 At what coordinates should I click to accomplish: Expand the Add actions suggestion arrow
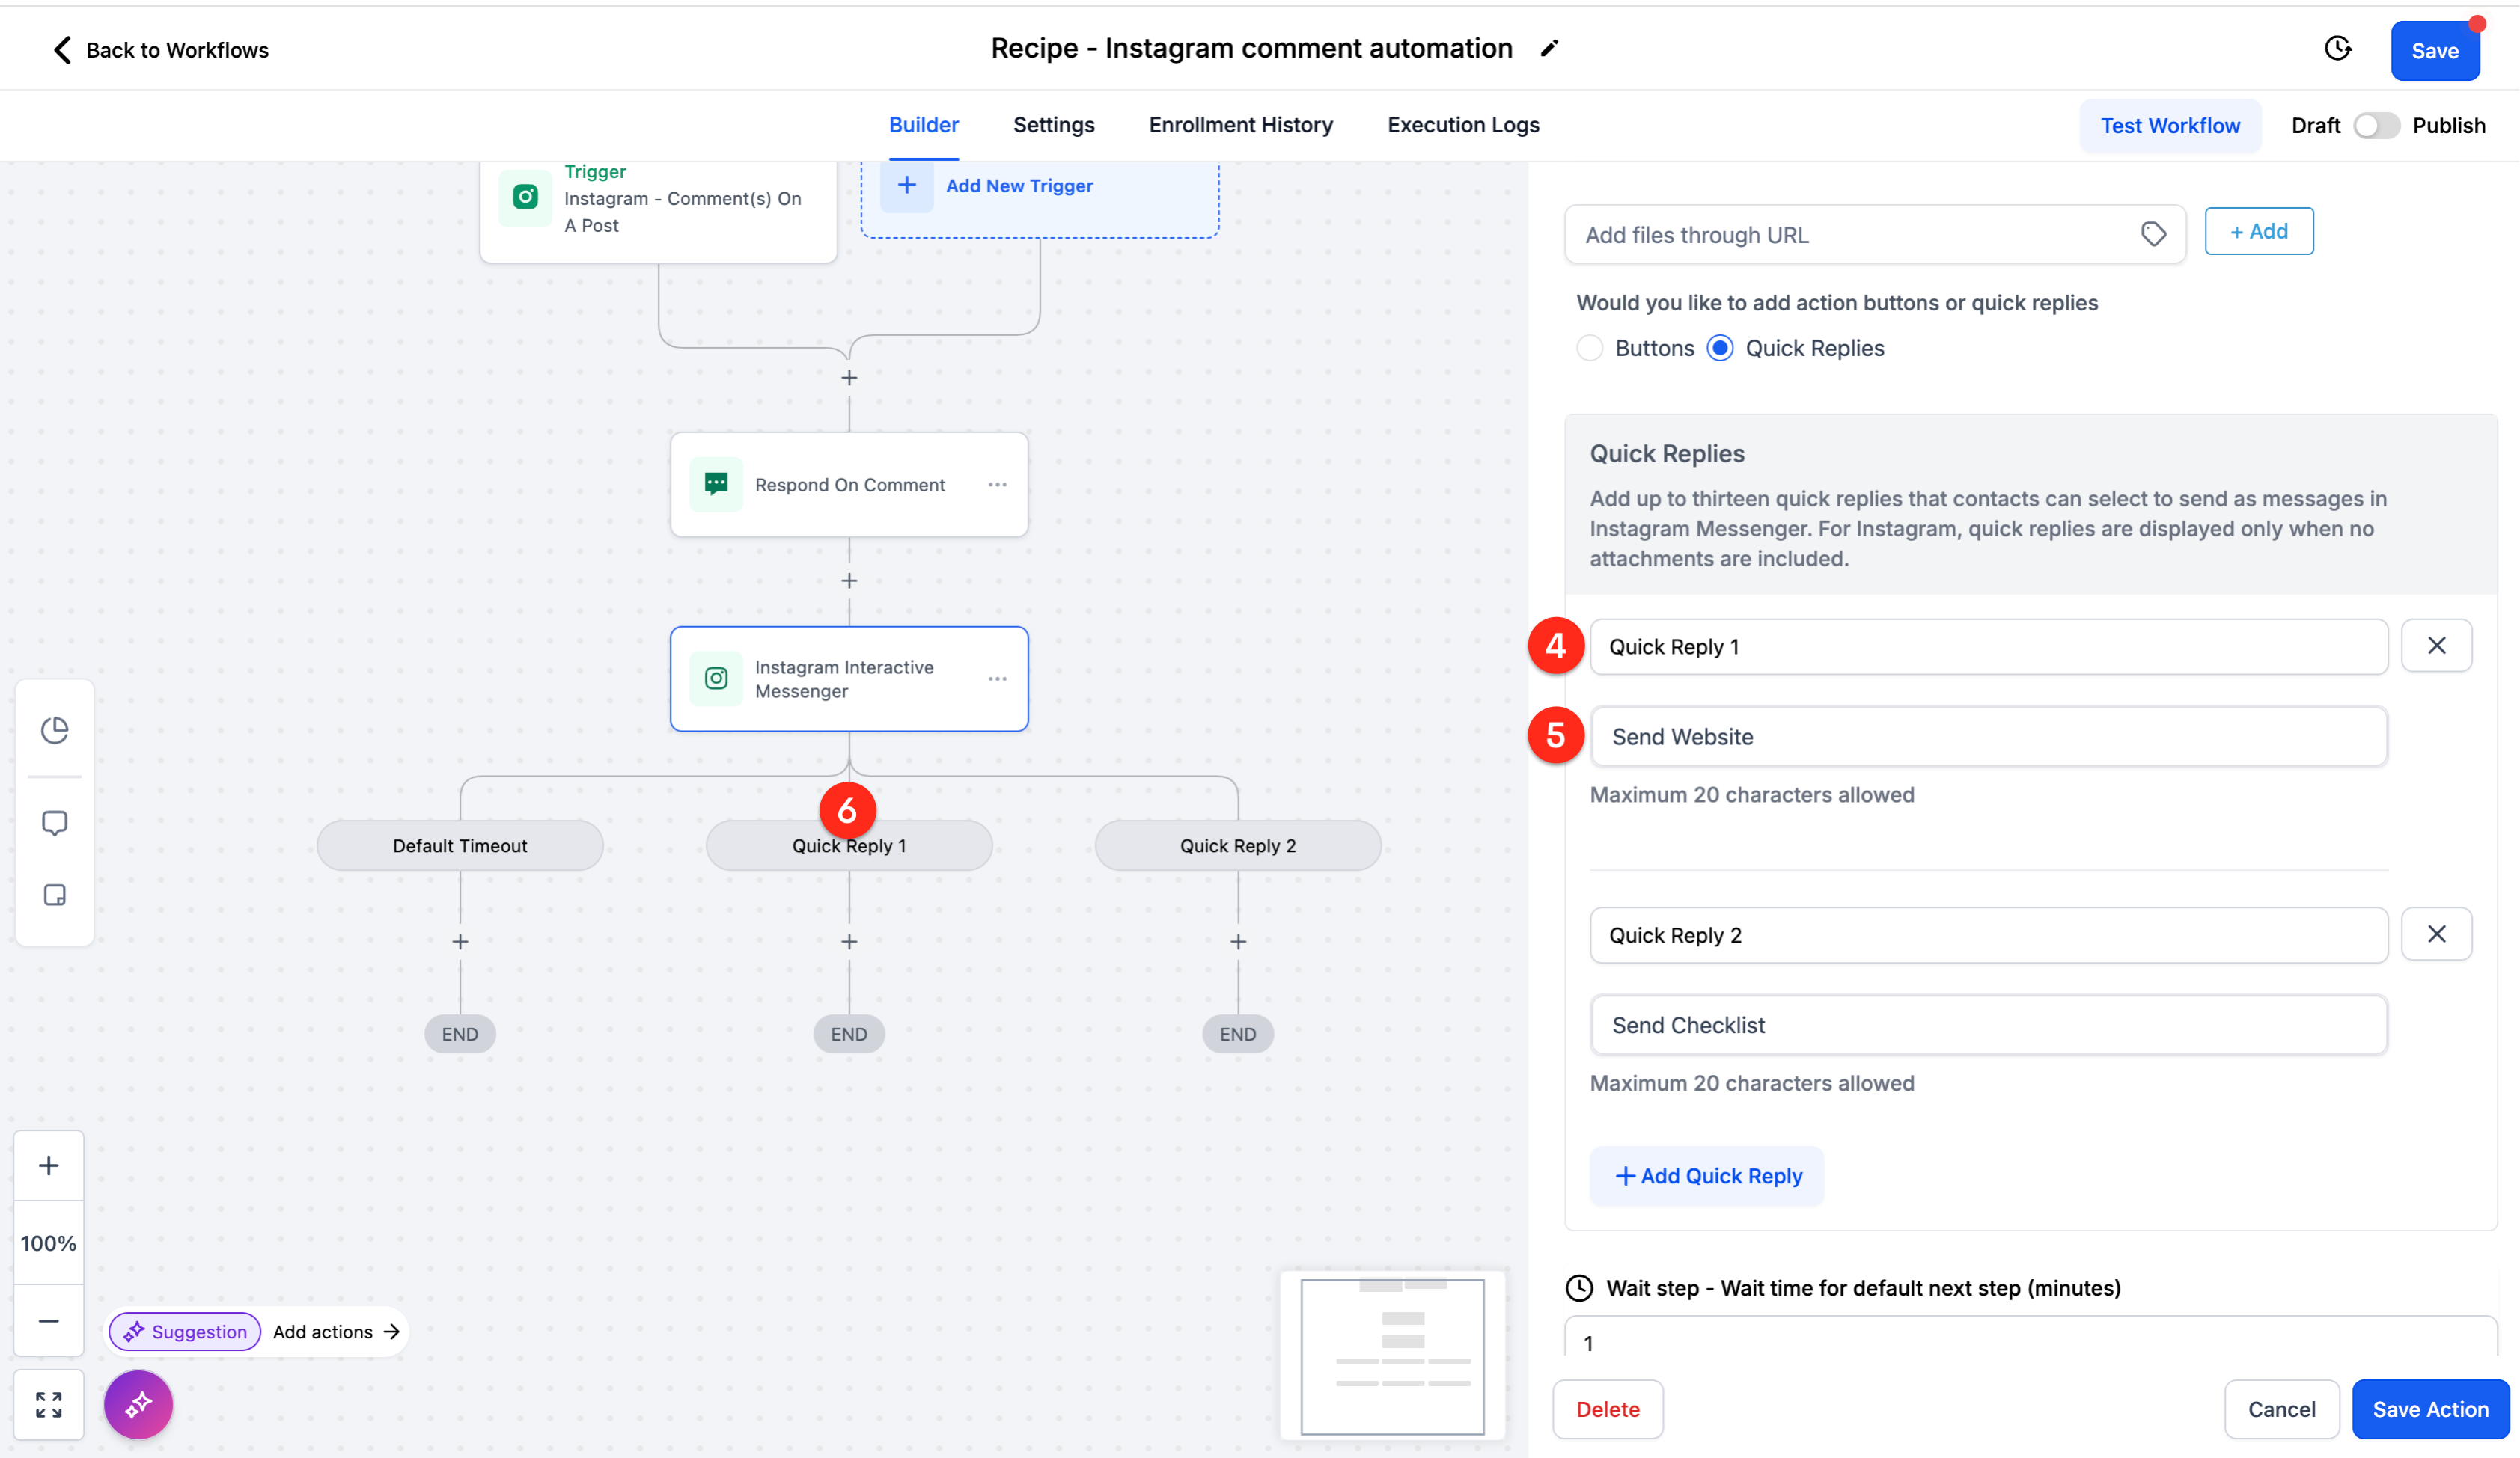pos(392,1331)
